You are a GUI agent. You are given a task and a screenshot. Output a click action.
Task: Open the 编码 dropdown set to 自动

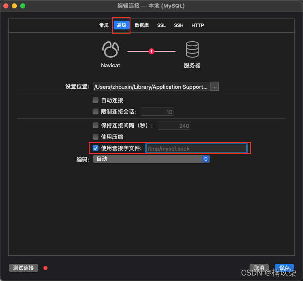click(151, 159)
